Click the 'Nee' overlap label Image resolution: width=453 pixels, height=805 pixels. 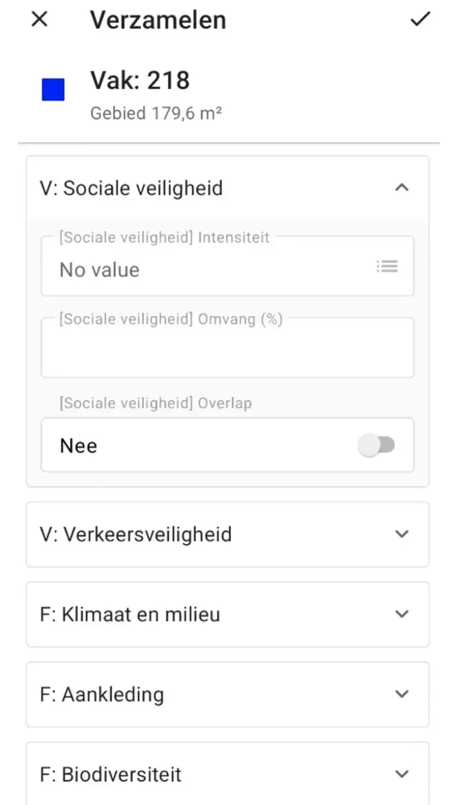78,446
